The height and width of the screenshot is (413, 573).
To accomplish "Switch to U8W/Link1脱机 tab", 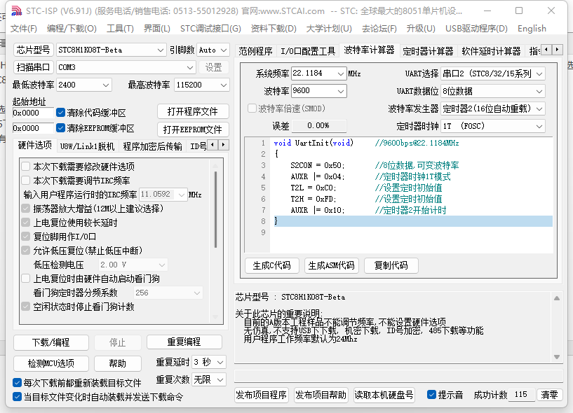I will [87, 146].
